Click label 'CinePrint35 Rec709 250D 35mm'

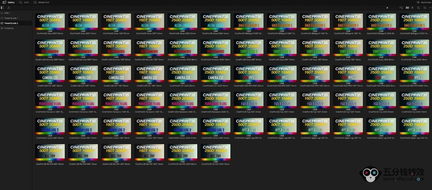(182, 164)
